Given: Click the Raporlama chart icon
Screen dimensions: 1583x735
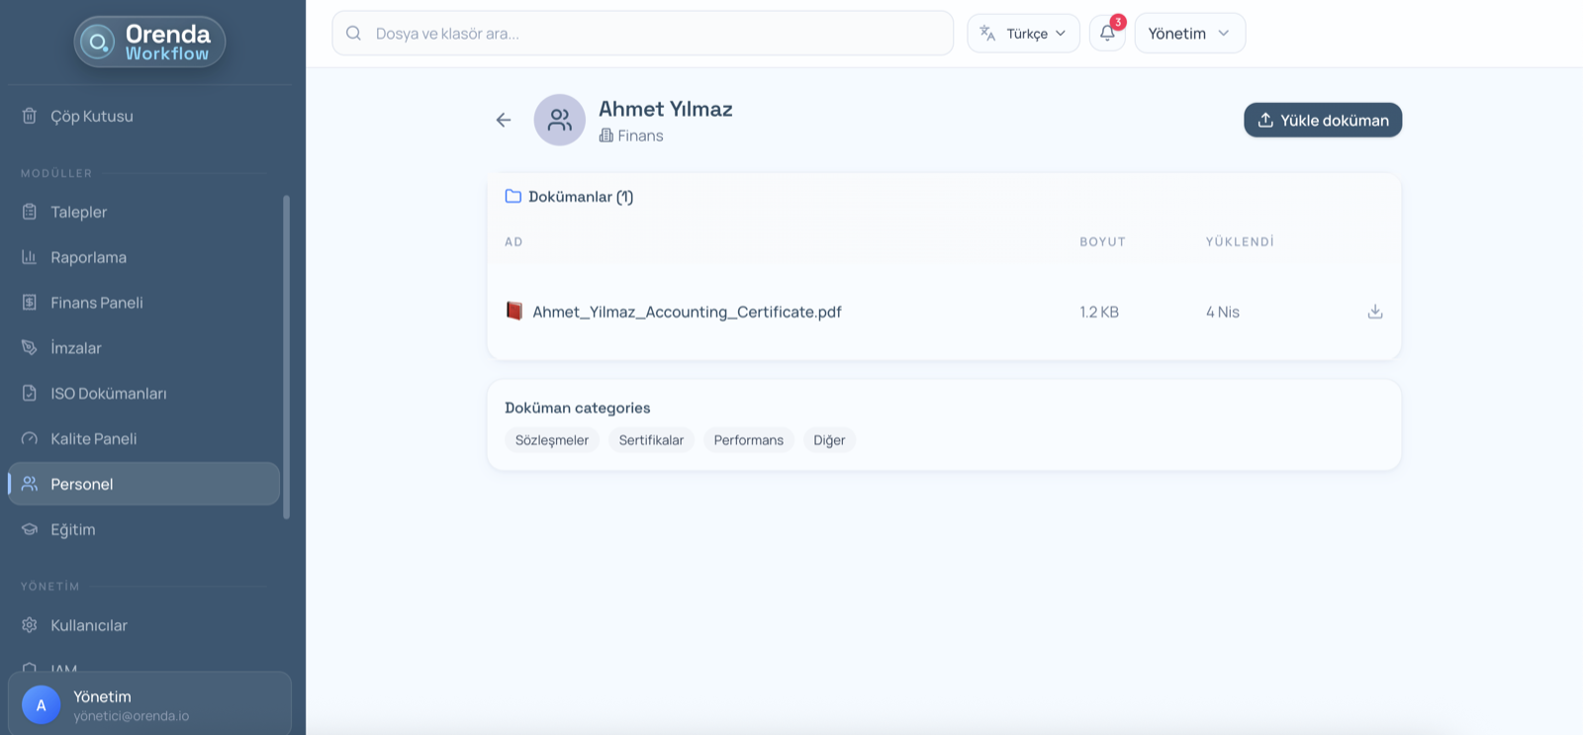Looking at the screenshot, I should coord(30,257).
